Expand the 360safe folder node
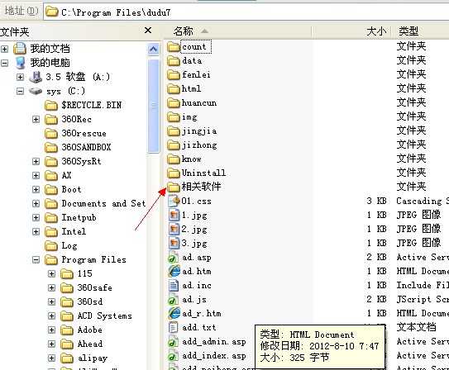This screenshot has width=449, height=370. (x=51, y=288)
